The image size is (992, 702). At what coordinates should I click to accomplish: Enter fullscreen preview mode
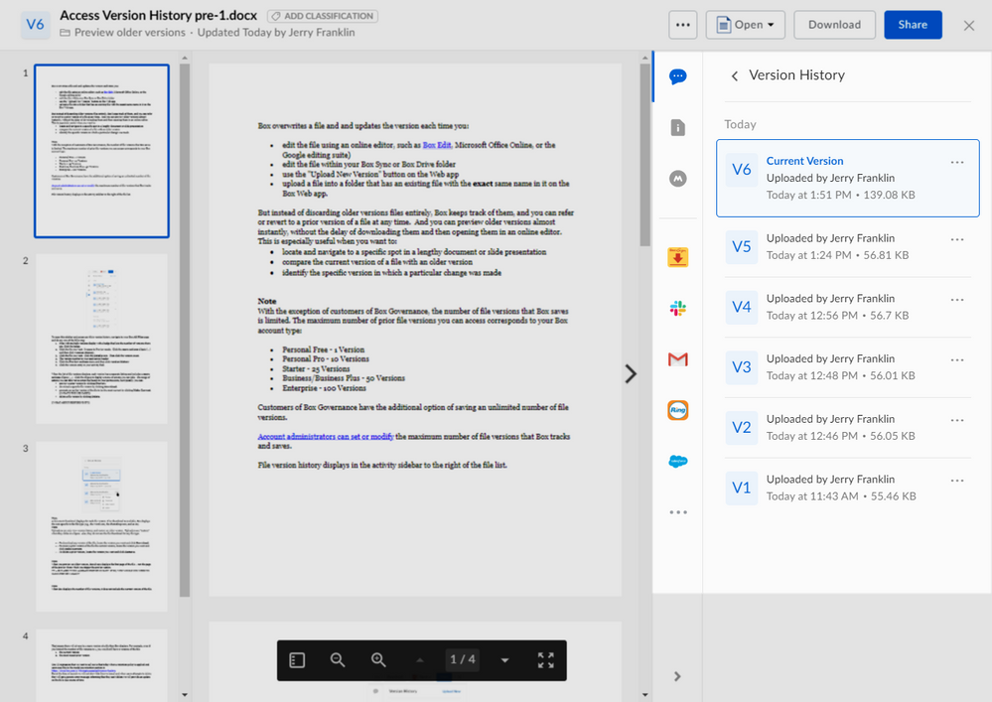(x=546, y=660)
